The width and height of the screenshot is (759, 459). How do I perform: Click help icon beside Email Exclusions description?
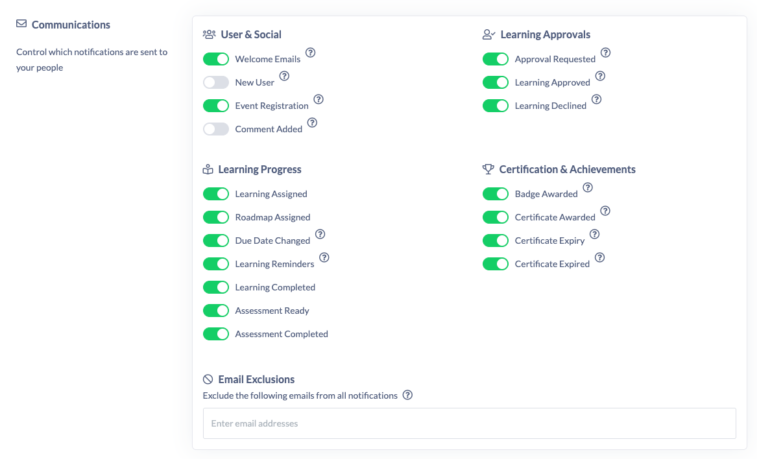coord(407,395)
